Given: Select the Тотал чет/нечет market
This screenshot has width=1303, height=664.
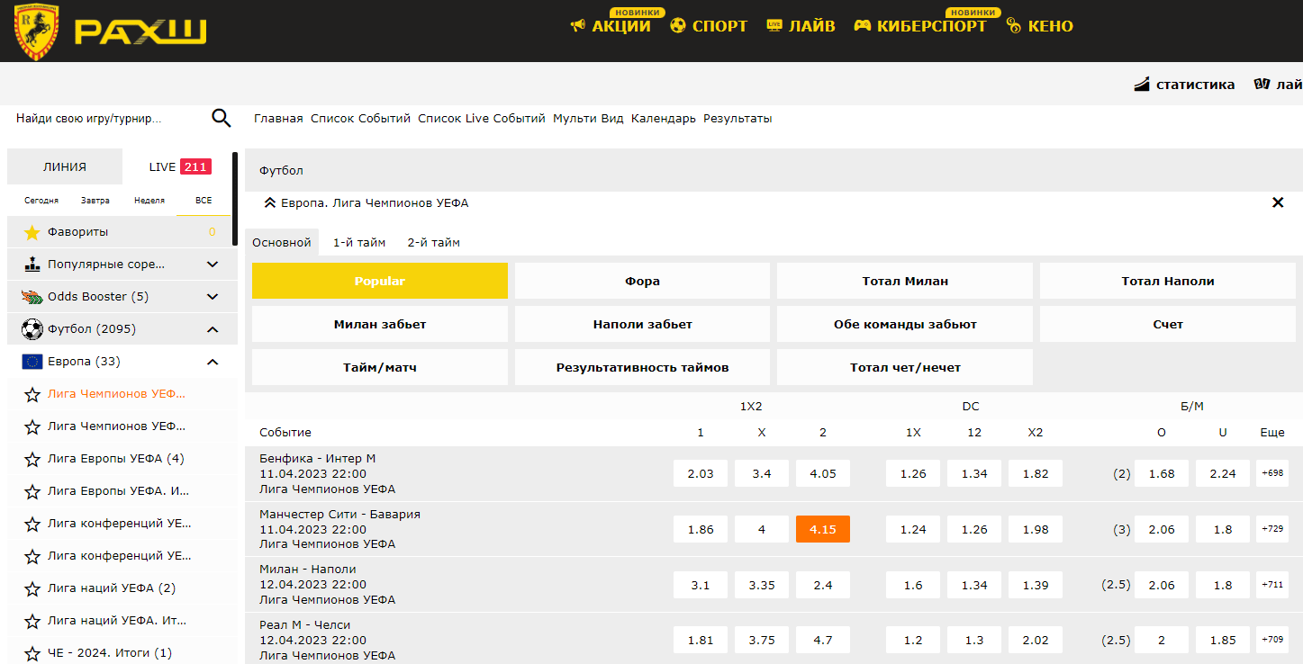Looking at the screenshot, I should click(905, 367).
